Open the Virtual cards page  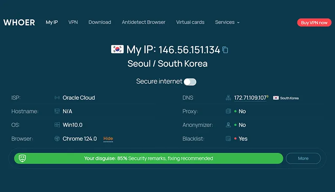coord(190,22)
